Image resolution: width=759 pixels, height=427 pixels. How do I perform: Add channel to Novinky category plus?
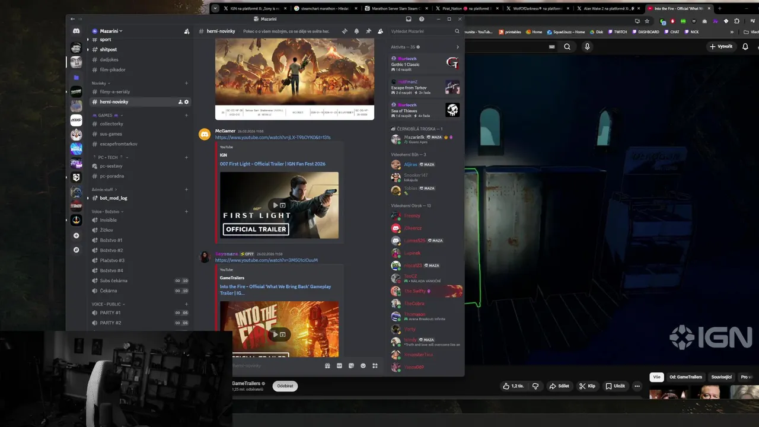(x=186, y=83)
